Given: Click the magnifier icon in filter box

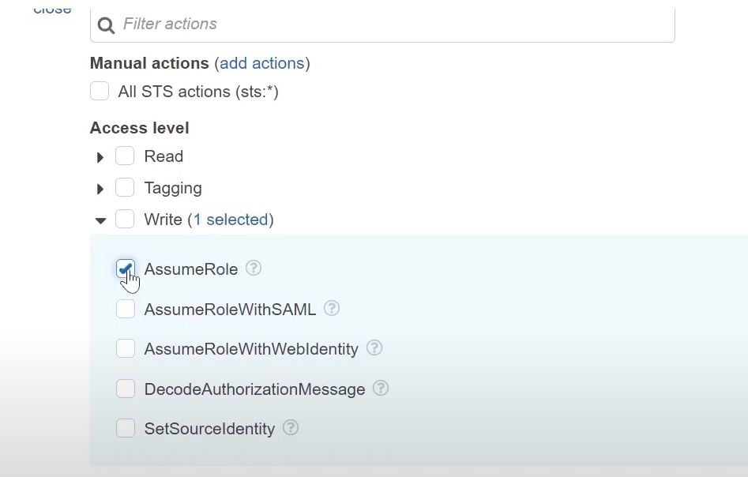Looking at the screenshot, I should [x=106, y=24].
